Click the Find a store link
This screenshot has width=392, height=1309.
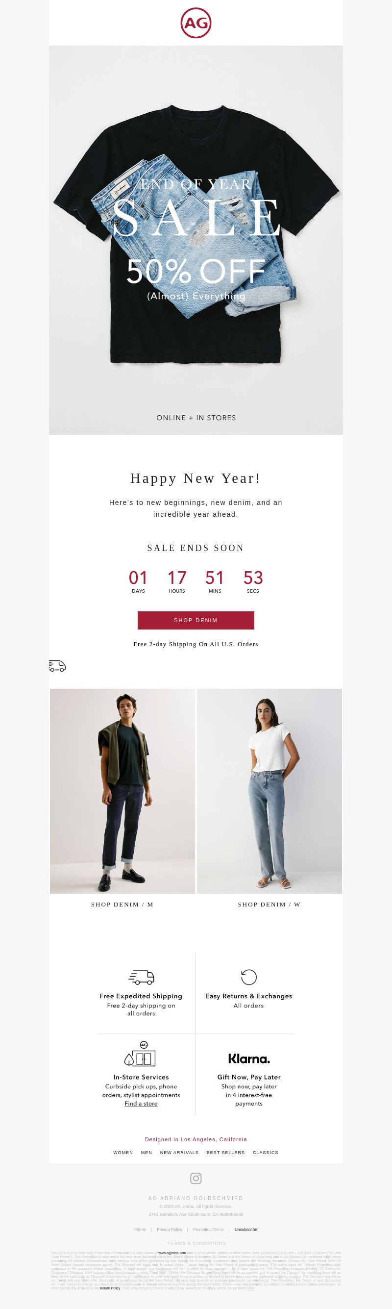[x=141, y=1104]
